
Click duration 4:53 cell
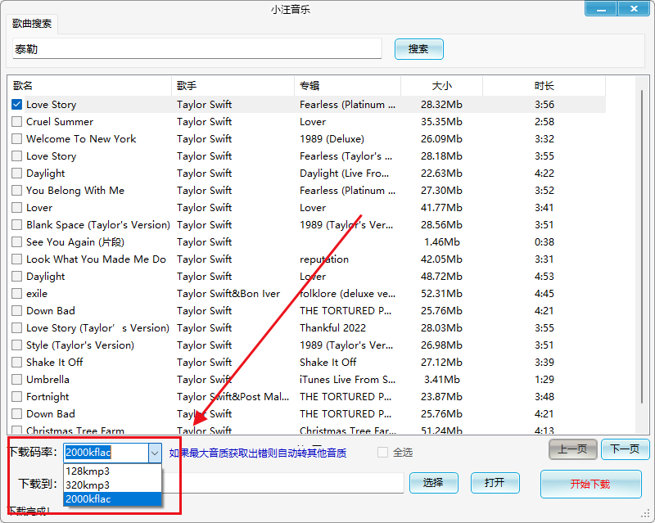[544, 277]
